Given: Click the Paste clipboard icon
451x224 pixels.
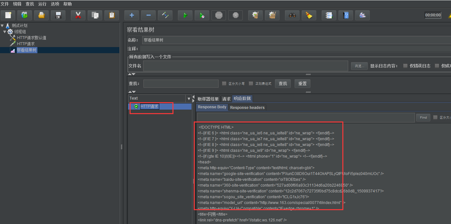Looking at the screenshot, I should pyautogui.click(x=112, y=15).
